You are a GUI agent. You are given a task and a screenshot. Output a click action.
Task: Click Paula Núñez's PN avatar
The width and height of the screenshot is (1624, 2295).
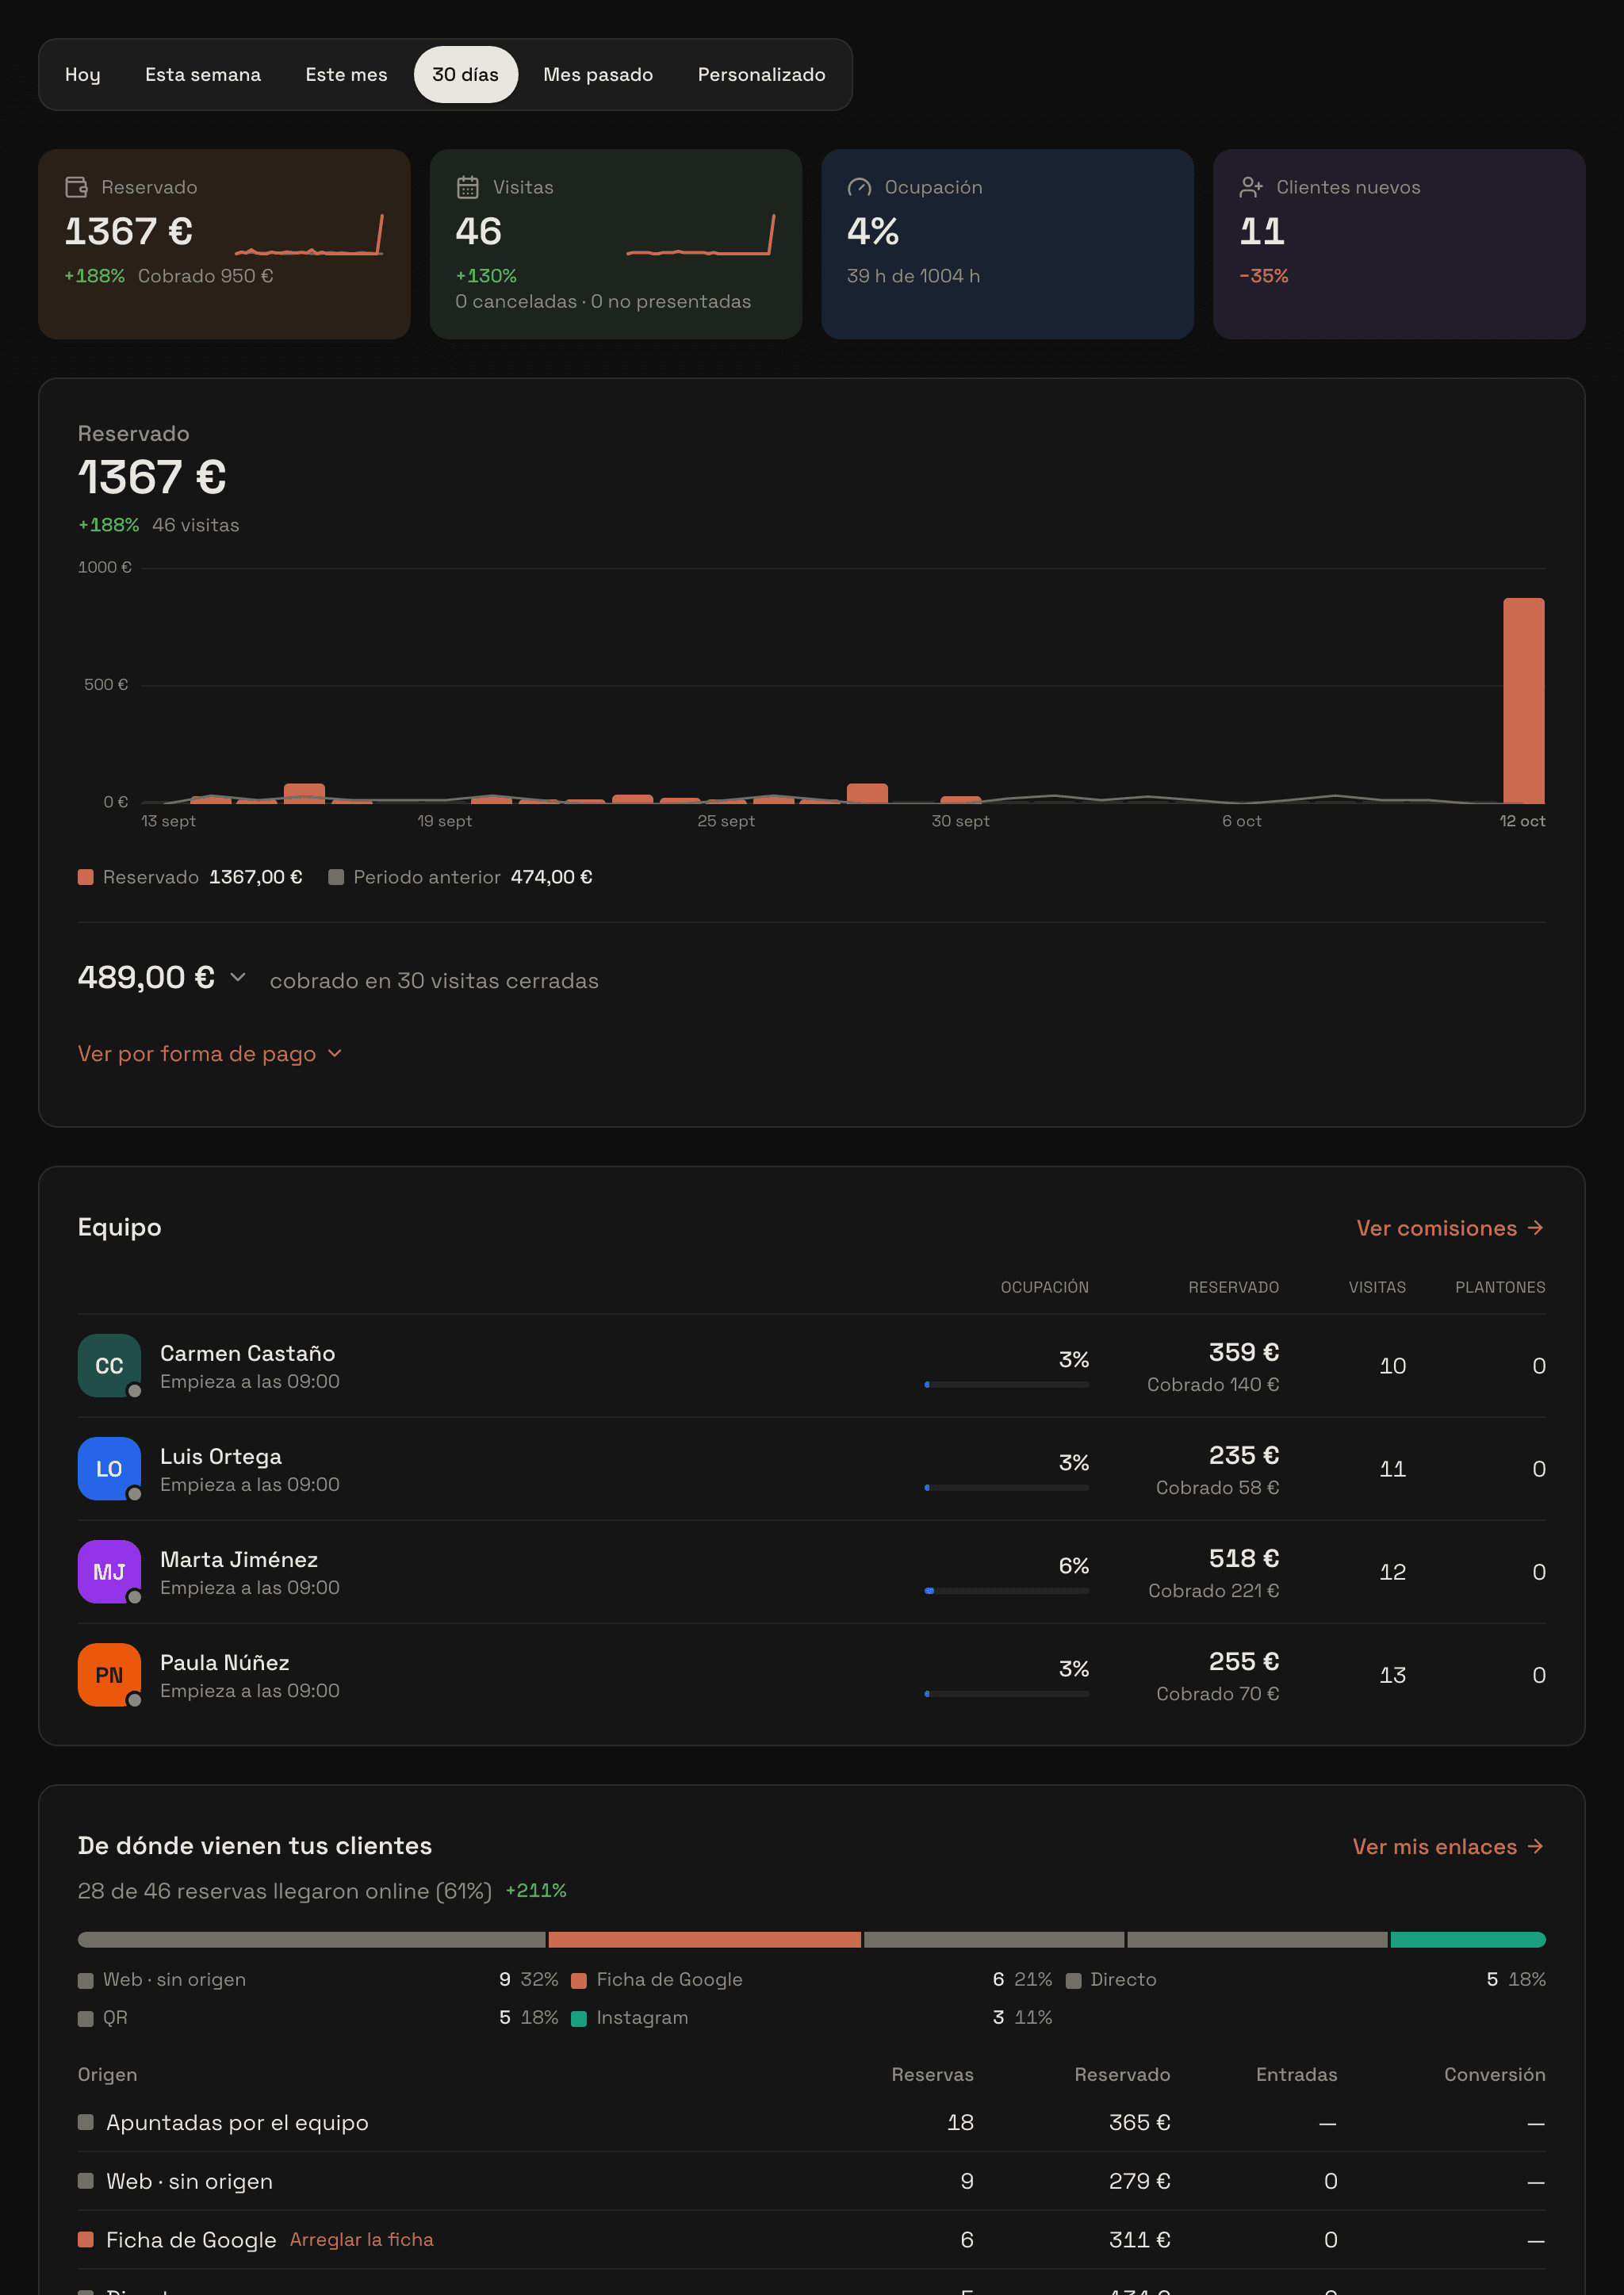[x=109, y=1674]
